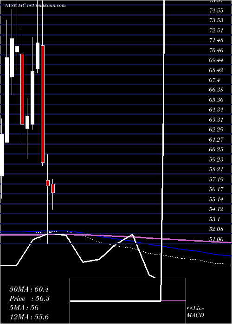Click the 53.1 price axis label
Viewport: 232px width, 324px height.
tap(214, 219)
